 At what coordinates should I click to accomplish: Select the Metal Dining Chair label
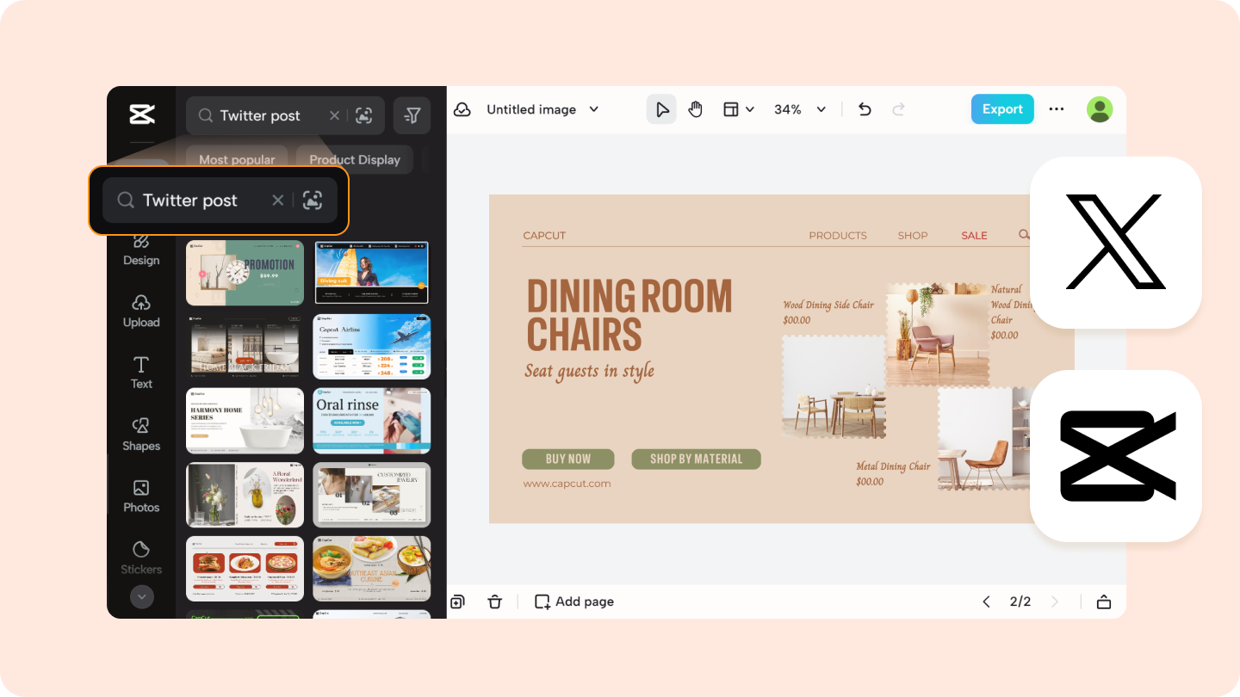(x=893, y=473)
